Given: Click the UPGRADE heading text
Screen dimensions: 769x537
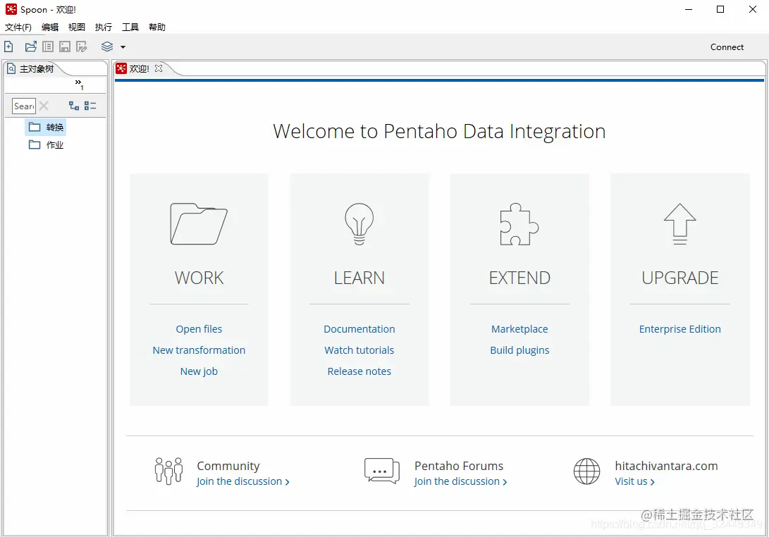Looking at the screenshot, I should tap(679, 278).
